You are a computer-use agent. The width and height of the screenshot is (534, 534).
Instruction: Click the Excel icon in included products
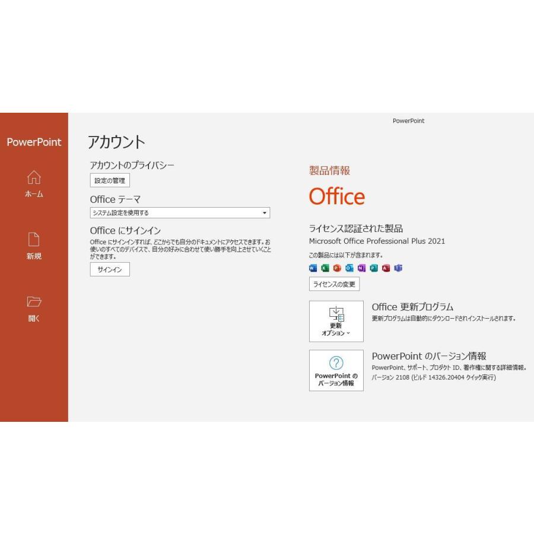coord(325,268)
